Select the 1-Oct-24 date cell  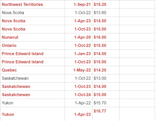tap(82, 95)
